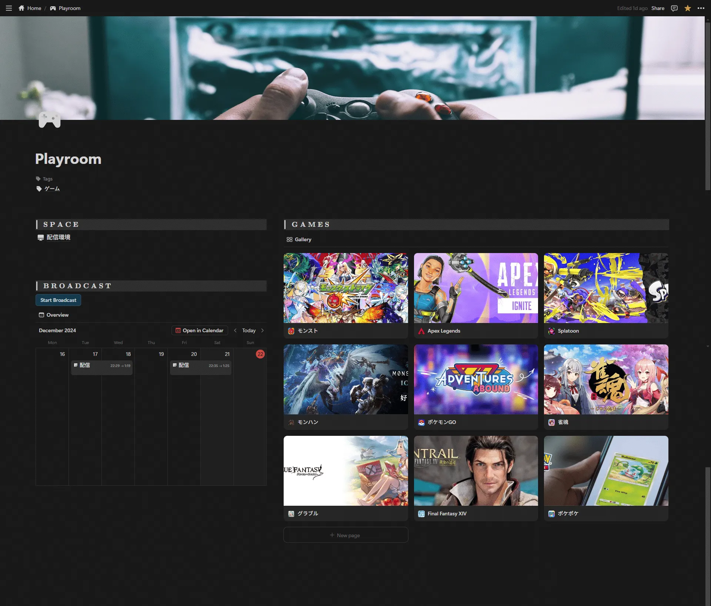
Task: Click the Home house icon in breadcrumb
Action: (x=21, y=8)
